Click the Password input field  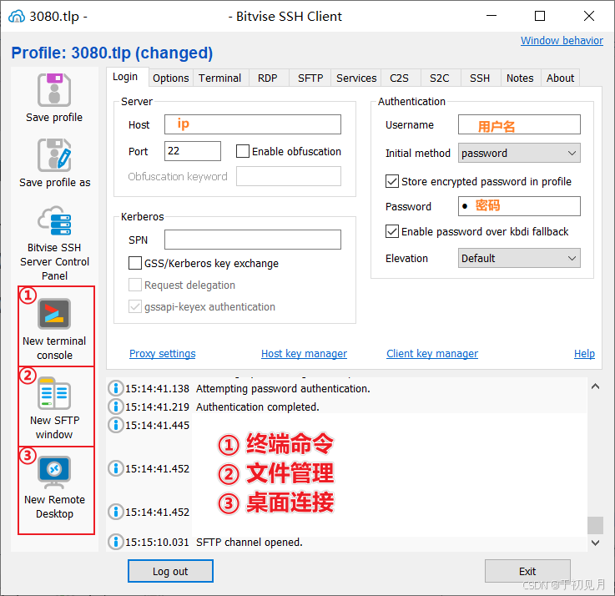point(519,206)
